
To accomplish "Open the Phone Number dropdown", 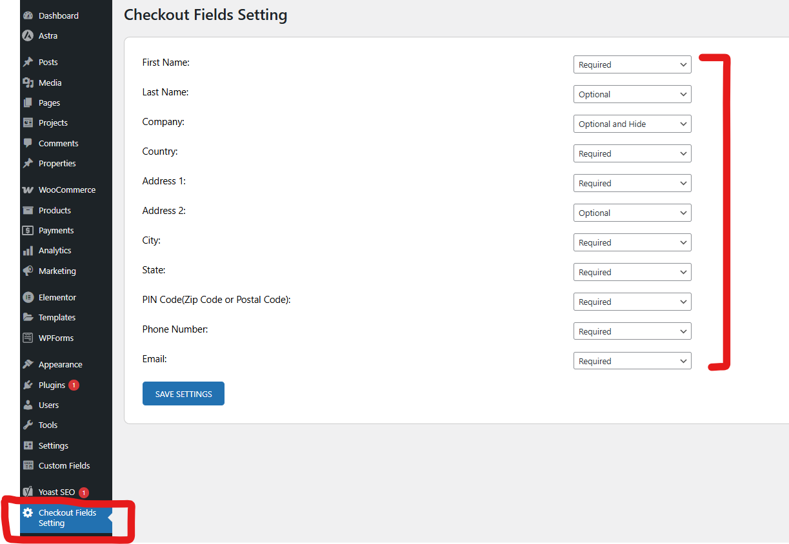I will 632,331.
